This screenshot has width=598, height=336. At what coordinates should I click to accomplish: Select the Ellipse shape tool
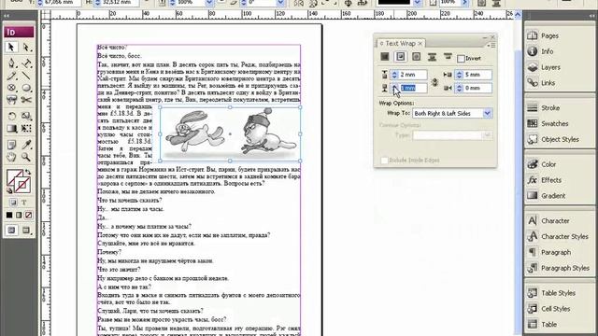26,88
